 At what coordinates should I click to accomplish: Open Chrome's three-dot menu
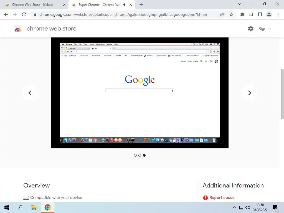click(x=278, y=14)
